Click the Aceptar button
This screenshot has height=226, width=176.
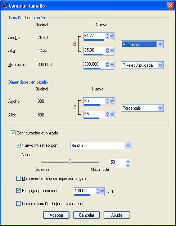point(56,215)
